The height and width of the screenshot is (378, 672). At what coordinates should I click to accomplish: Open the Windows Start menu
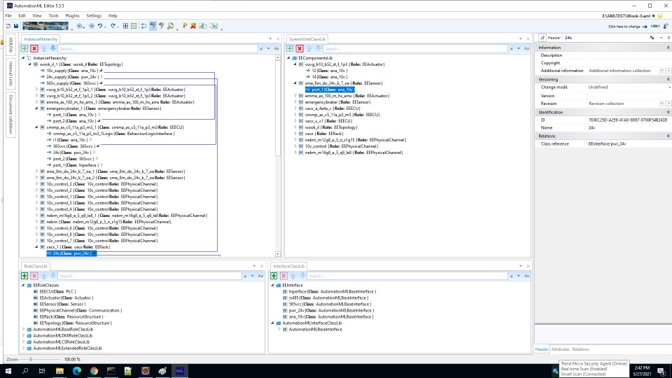click(x=8, y=371)
